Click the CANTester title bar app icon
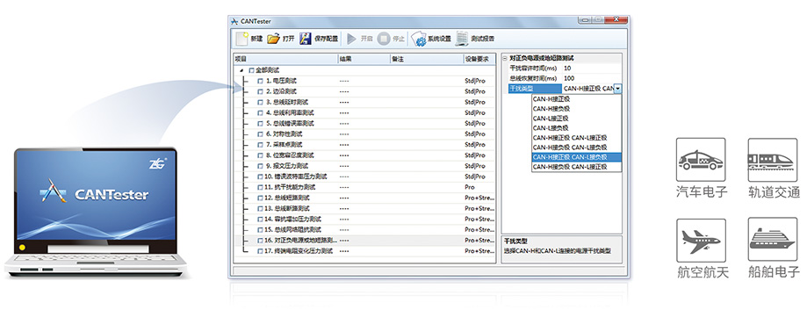The height and width of the screenshot is (317, 807). [234, 21]
